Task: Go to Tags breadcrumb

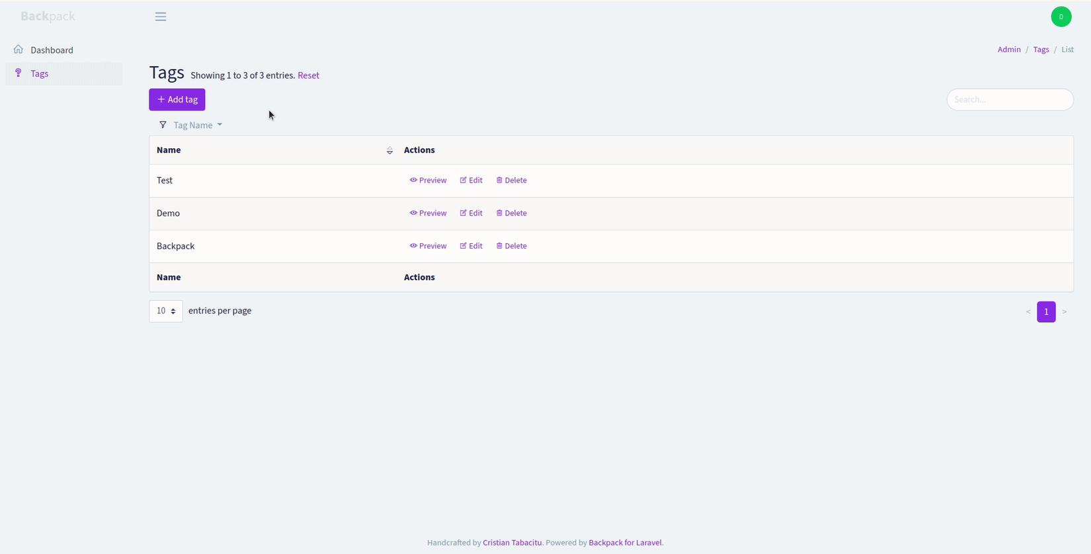Action: tap(1041, 50)
